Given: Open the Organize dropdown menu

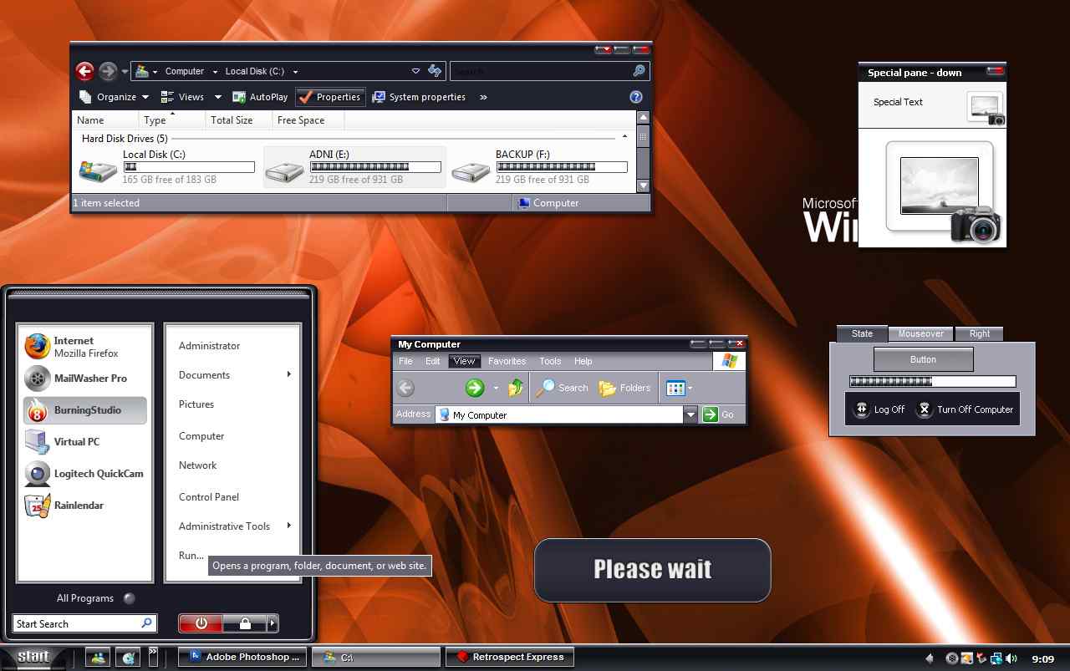Looking at the screenshot, I should pos(115,97).
